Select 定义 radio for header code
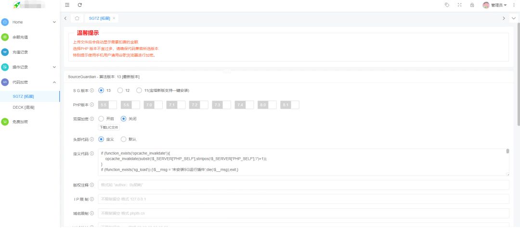Viewport: 520px width, 228px height. (102, 139)
